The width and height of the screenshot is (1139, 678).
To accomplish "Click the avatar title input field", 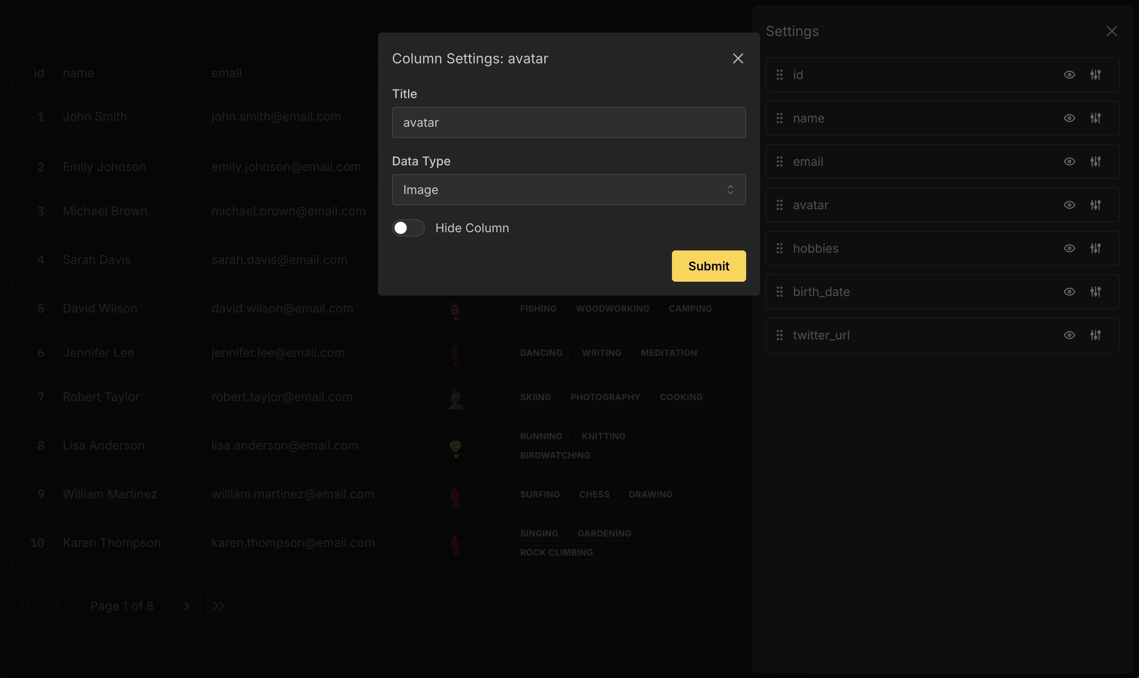I will (569, 122).
